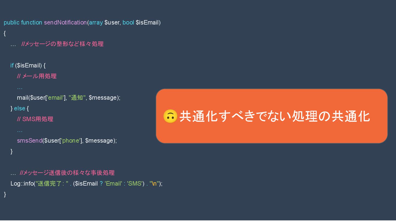Viewport: 396px width, 223px height.
Task: Click the 'phone' array key string
Action: click(x=71, y=141)
